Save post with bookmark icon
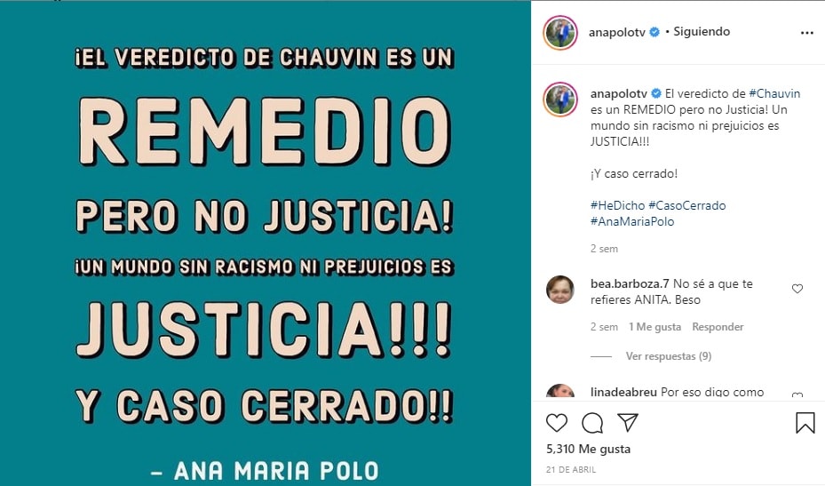The image size is (825, 486). 805,423
